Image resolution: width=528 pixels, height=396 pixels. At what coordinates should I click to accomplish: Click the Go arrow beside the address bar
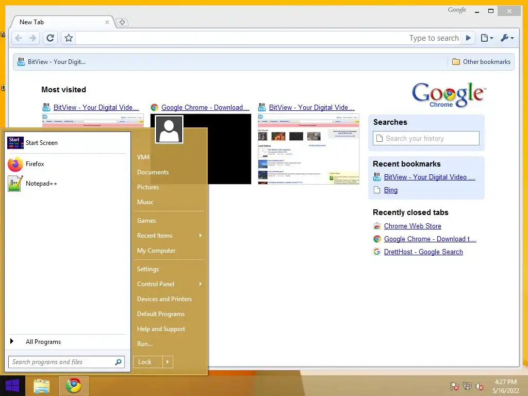(x=468, y=38)
